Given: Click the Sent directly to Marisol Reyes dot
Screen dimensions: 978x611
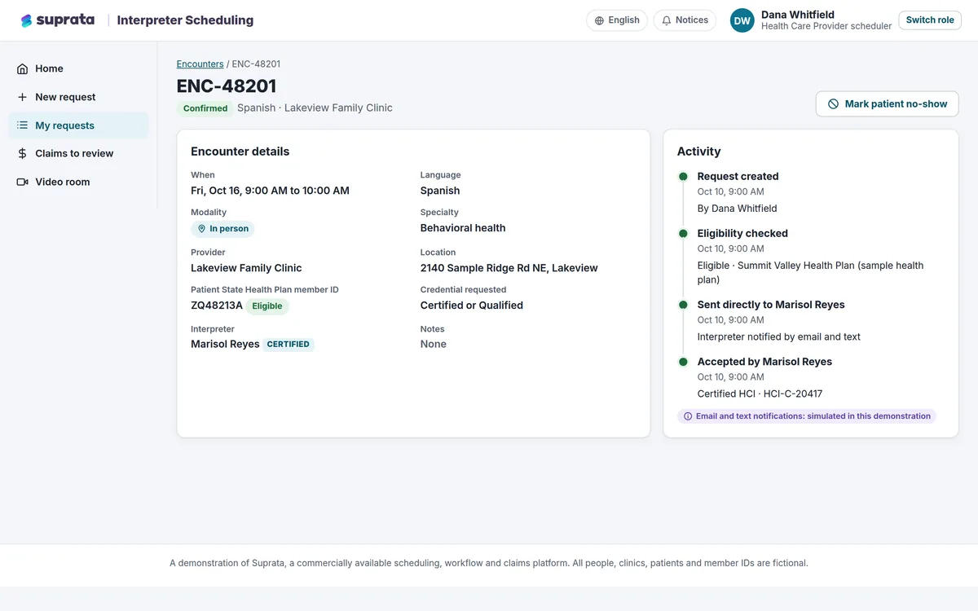Looking at the screenshot, I should [683, 305].
